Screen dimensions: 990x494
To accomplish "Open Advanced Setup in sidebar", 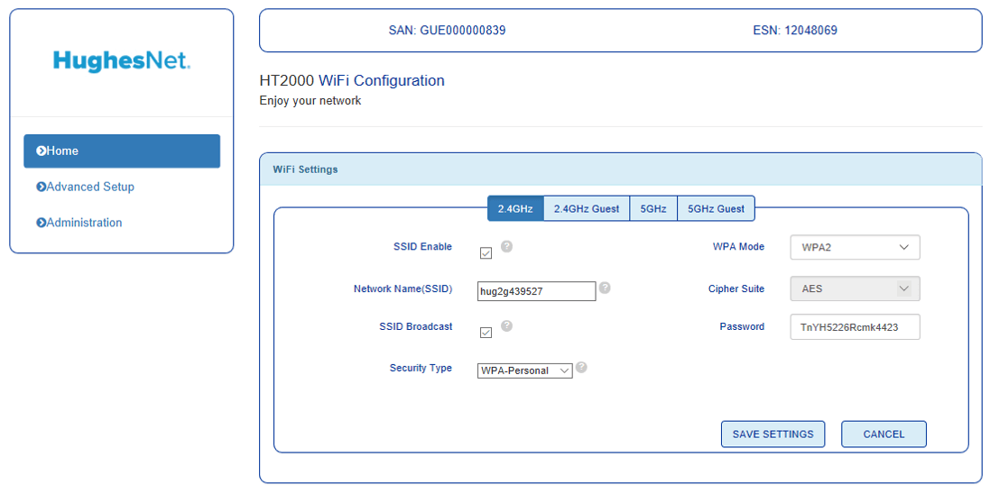I will coord(85,187).
